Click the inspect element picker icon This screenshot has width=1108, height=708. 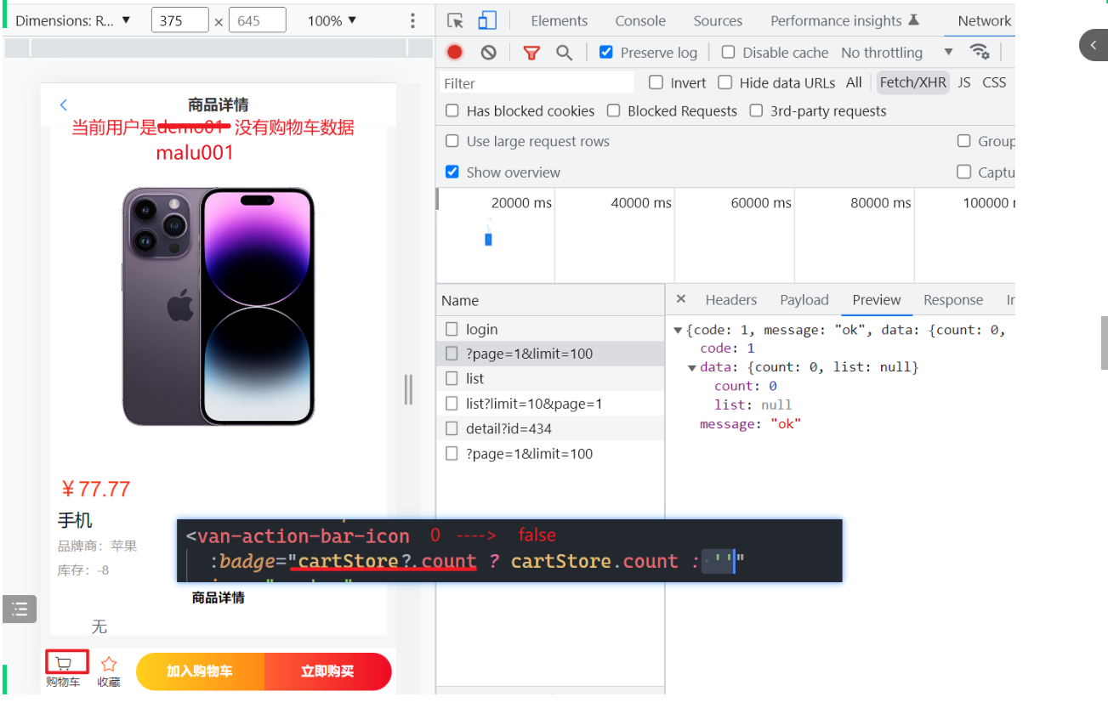[456, 21]
